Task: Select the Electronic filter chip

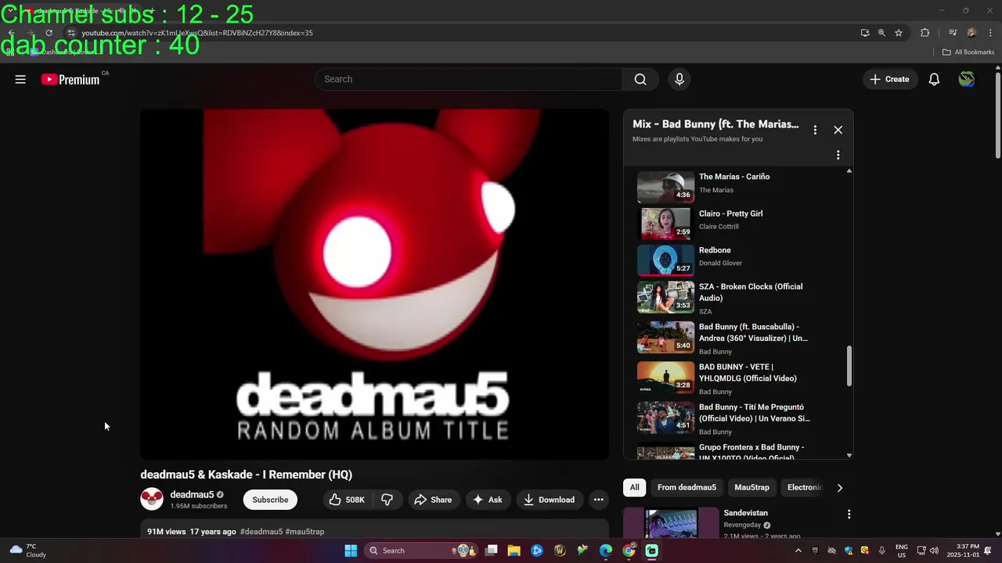Action: 804,487
